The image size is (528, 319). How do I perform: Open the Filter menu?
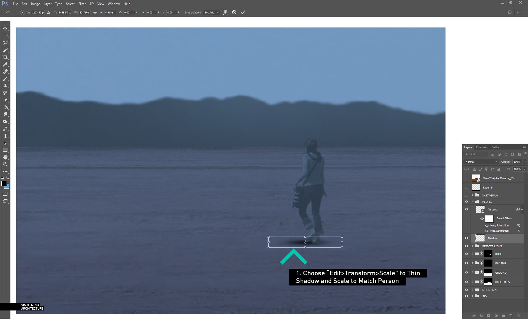pos(82,4)
